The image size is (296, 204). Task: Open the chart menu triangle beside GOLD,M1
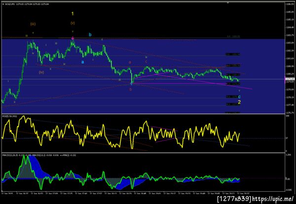pos(3,4)
